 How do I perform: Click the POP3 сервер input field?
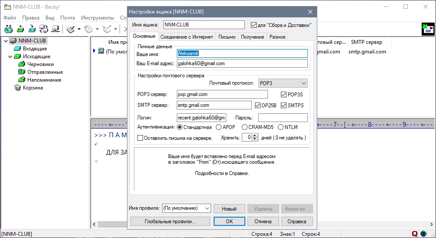click(x=222, y=94)
